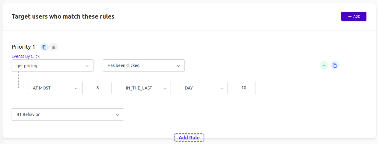Open the 'get pricing' event dropdown
Image resolution: width=378 pixels, height=144 pixels.
[52, 65]
